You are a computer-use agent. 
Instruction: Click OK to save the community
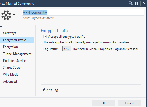(x=104, y=103)
